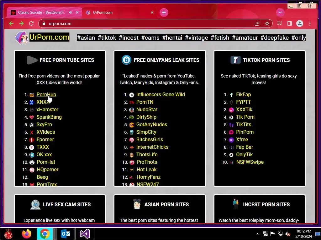This screenshot has height=240, width=321.
Task: Bookmark this page with the star icon
Action: [x=267, y=24]
